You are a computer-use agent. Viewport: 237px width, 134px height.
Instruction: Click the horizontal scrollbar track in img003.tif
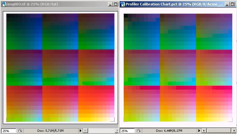pos(101,131)
